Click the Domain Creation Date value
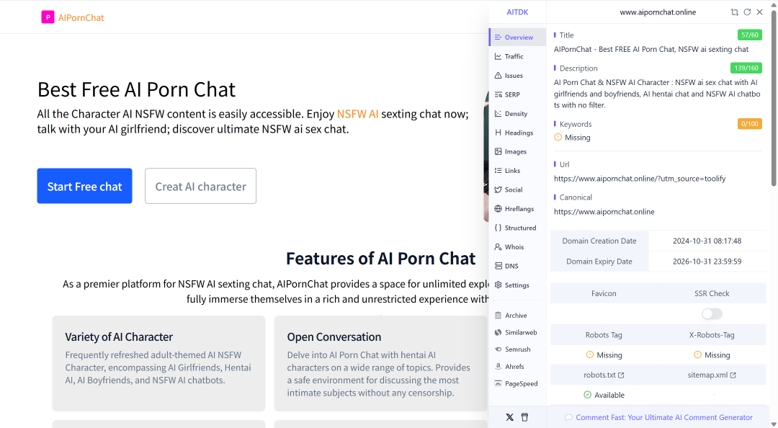Image resolution: width=778 pixels, height=428 pixels. coord(707,241)
